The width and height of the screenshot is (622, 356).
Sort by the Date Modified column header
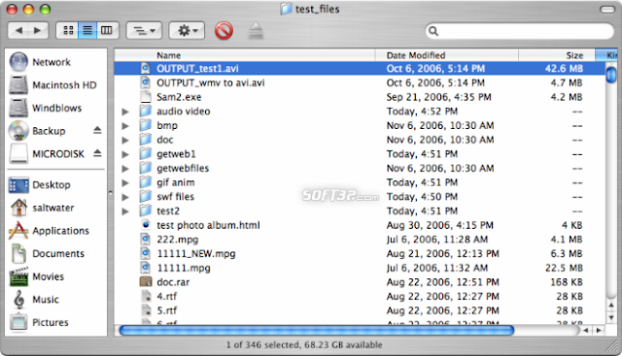(x=447, y=55)
